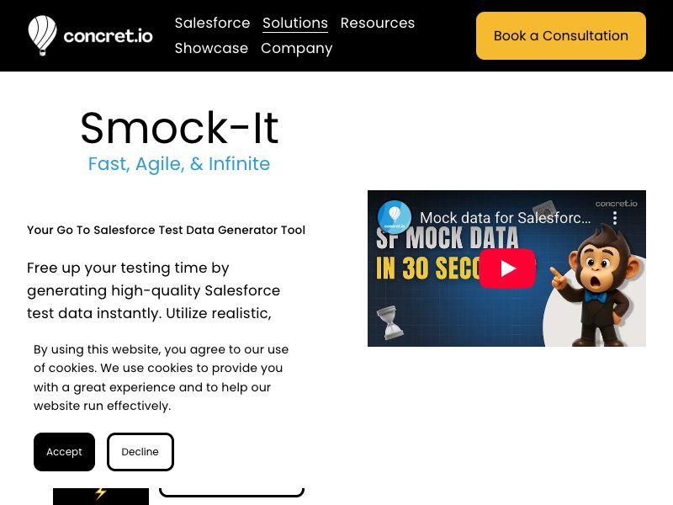Open the Salesforce navigation menu
673x505 pixels.
tap(212, 23)
